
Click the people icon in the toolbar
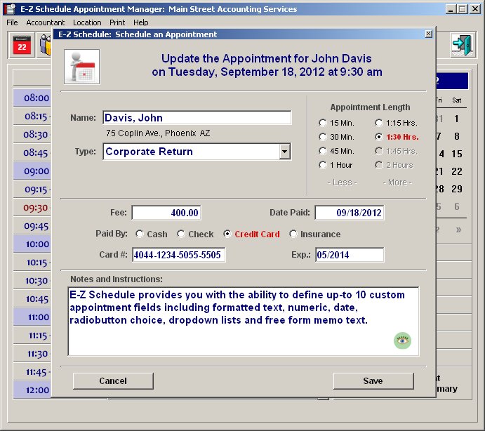point(46,46)
